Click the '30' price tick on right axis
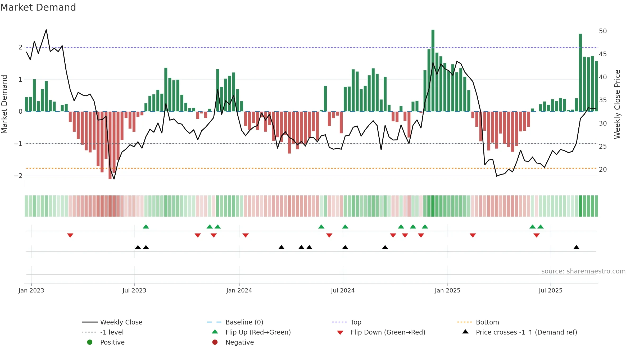Viewport: 635px width, 357px height. 603,123
